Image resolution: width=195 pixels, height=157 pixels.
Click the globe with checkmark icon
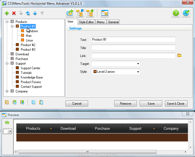click(186, 13)
